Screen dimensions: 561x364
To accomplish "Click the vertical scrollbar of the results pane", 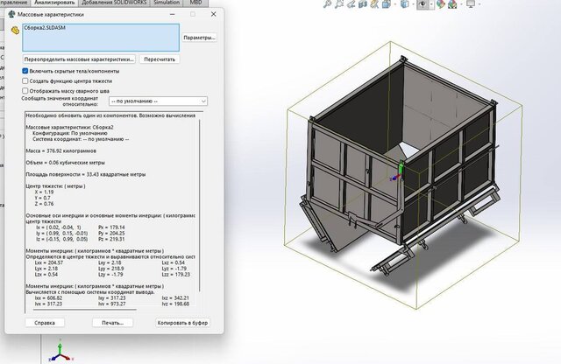I will (200, 206).
